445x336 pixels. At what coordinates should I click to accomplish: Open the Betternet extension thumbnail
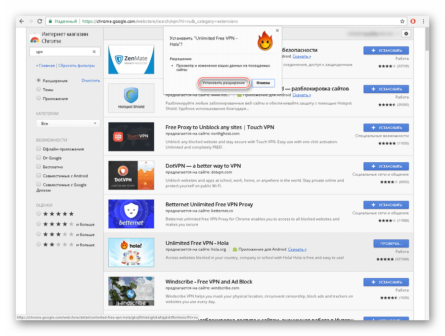[x=131, y=214]
